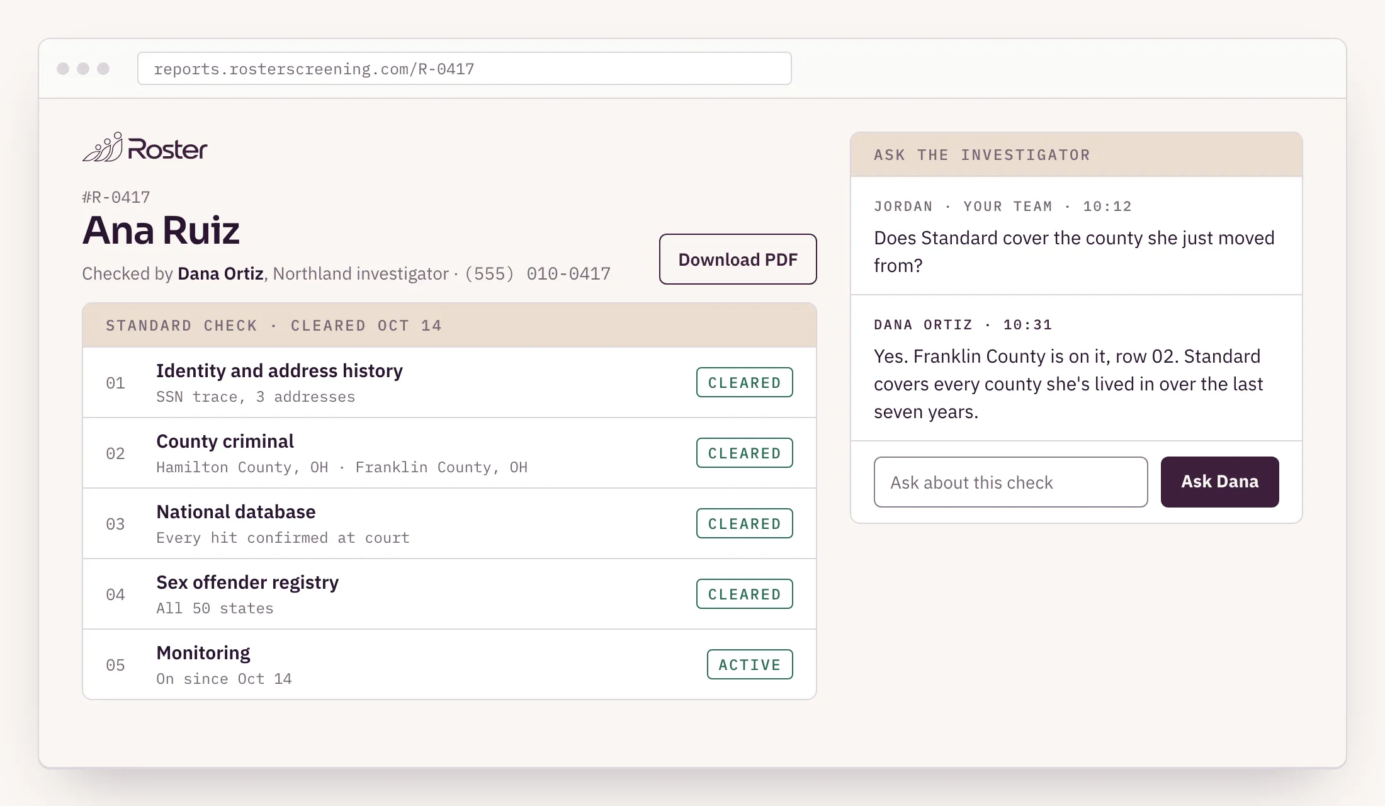The width and height of the screenshot is (1385, 806).
Task: Click 'Every hit confirmed at court' detail
Action: pos(283,538)
